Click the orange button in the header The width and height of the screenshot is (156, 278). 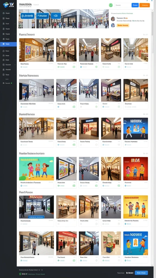click(x=145, y=5)
